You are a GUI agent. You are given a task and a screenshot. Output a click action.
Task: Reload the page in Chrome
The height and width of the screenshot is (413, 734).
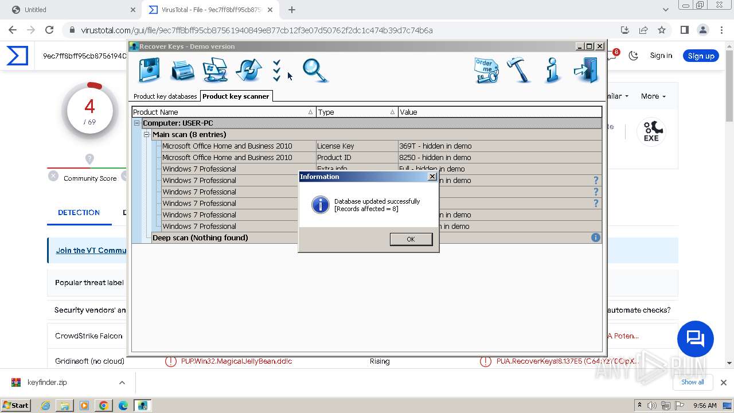click(49, 30)
